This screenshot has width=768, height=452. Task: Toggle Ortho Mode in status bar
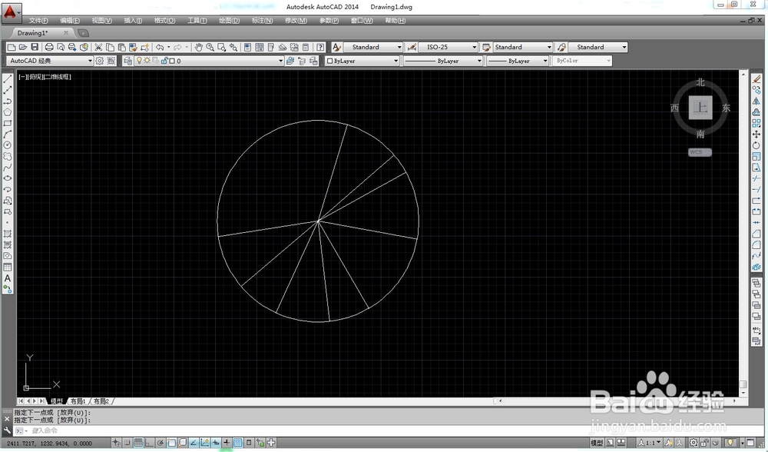[150, 443]
